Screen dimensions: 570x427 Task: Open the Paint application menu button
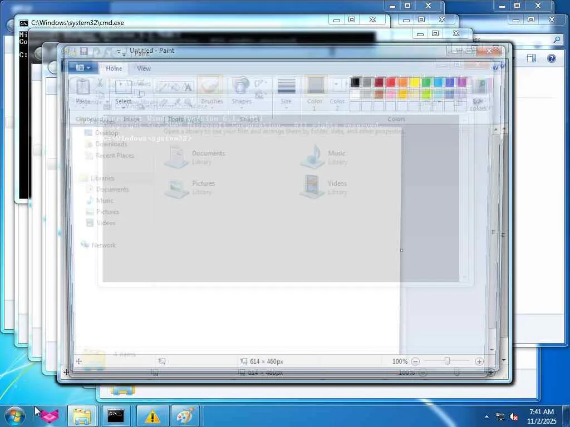pyautogui.click(x=82, y=67)
